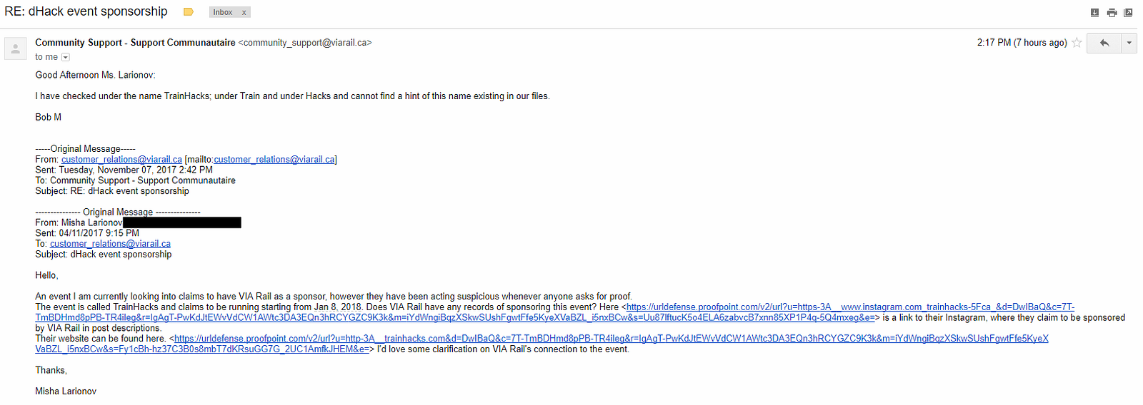
Task: Star this message
Action: pos(1077,43)
